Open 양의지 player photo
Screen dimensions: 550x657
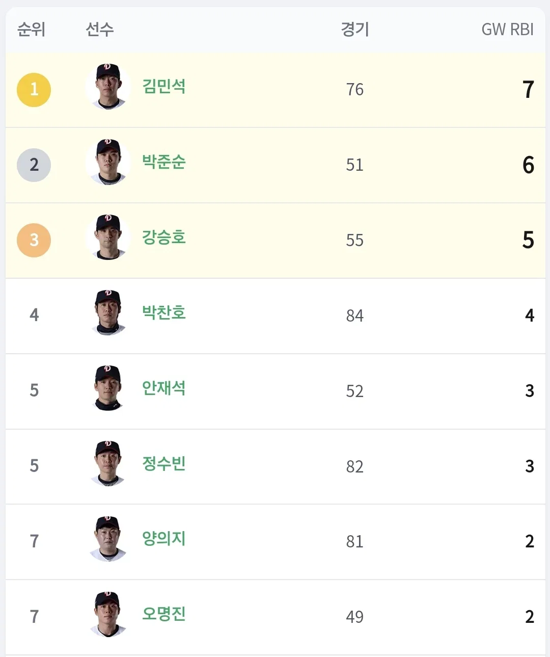point(108,539)
